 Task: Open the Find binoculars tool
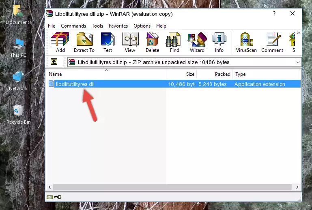(x=174, y=42)
